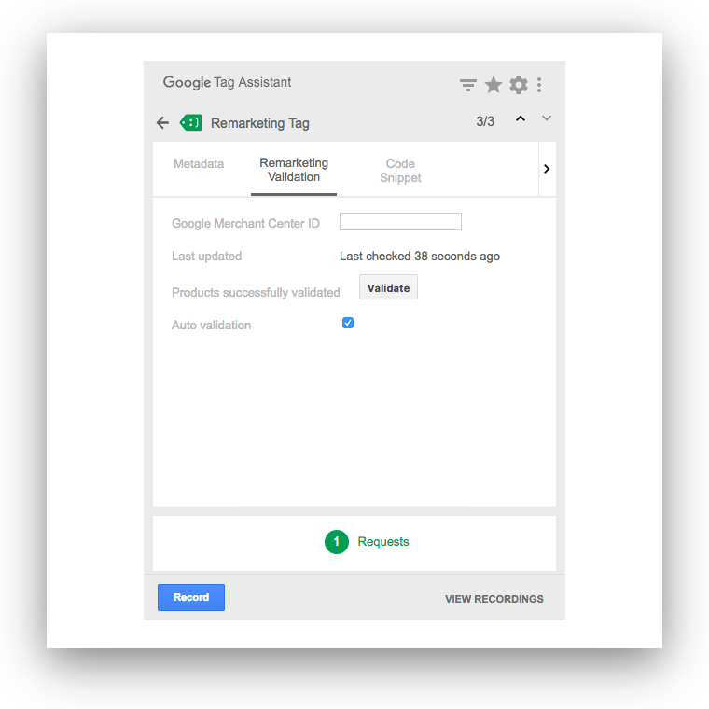
Task: Go to previous tag with up chevron
Action: 521,118
